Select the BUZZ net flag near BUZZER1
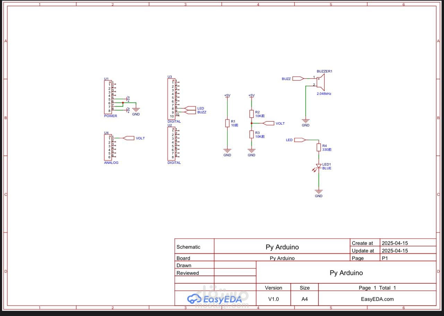The width and height of the screenshot is (444, 316). tap(298, 79)
